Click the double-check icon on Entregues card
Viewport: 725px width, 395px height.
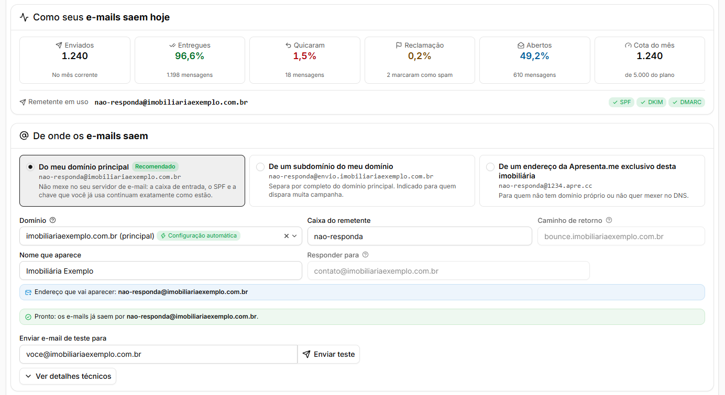tap(172, 46)
